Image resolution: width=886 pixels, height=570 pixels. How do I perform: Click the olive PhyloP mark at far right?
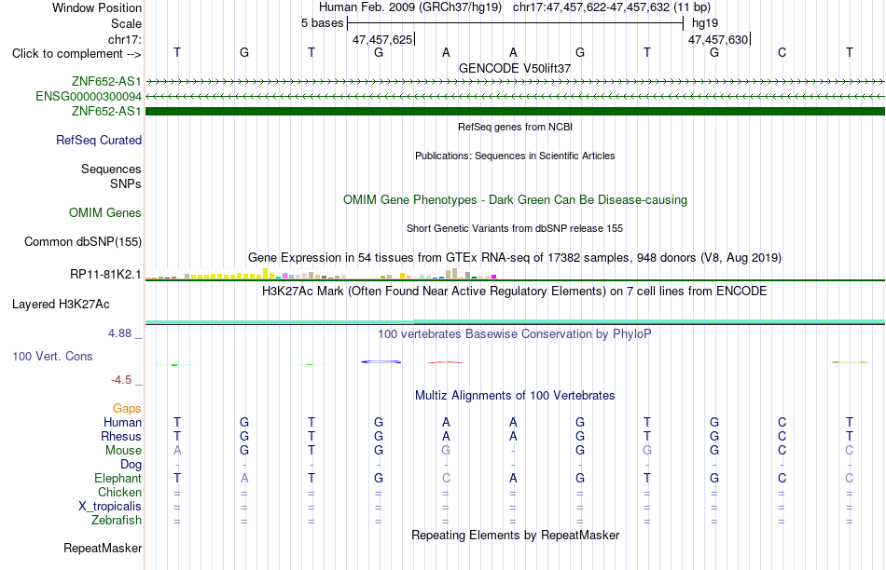tap(850, 362)
